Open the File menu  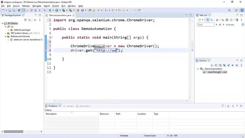pyautogui.click(x=3, y=6)
